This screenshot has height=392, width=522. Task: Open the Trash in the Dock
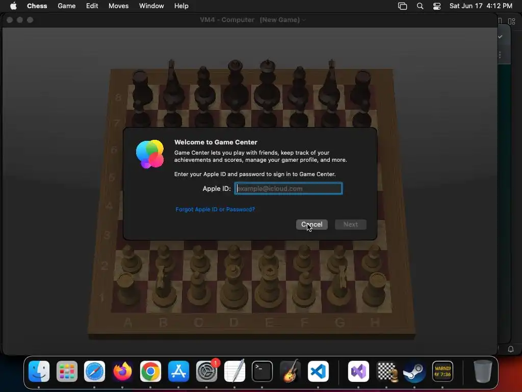coord(483,372)
